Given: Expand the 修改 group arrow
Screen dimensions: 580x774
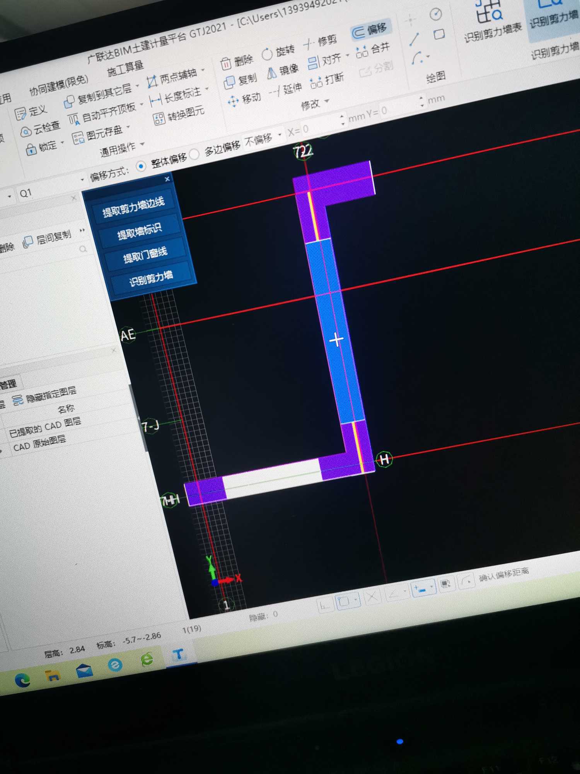Looking at the screenshot, I should [327, 101].
